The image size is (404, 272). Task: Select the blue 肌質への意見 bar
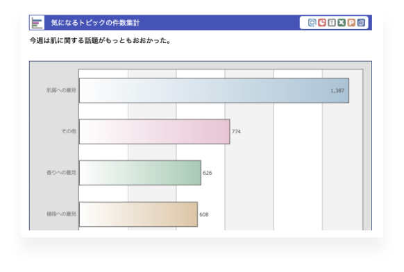[x=214, y=90]
